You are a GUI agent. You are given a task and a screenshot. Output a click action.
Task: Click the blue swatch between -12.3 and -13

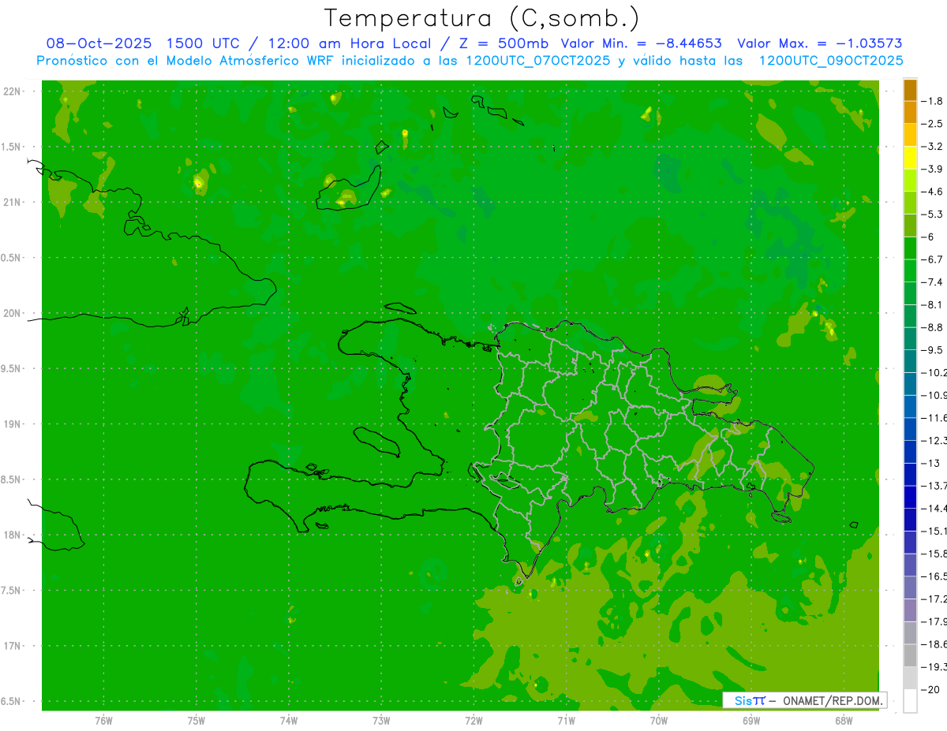tap(910, 452)
